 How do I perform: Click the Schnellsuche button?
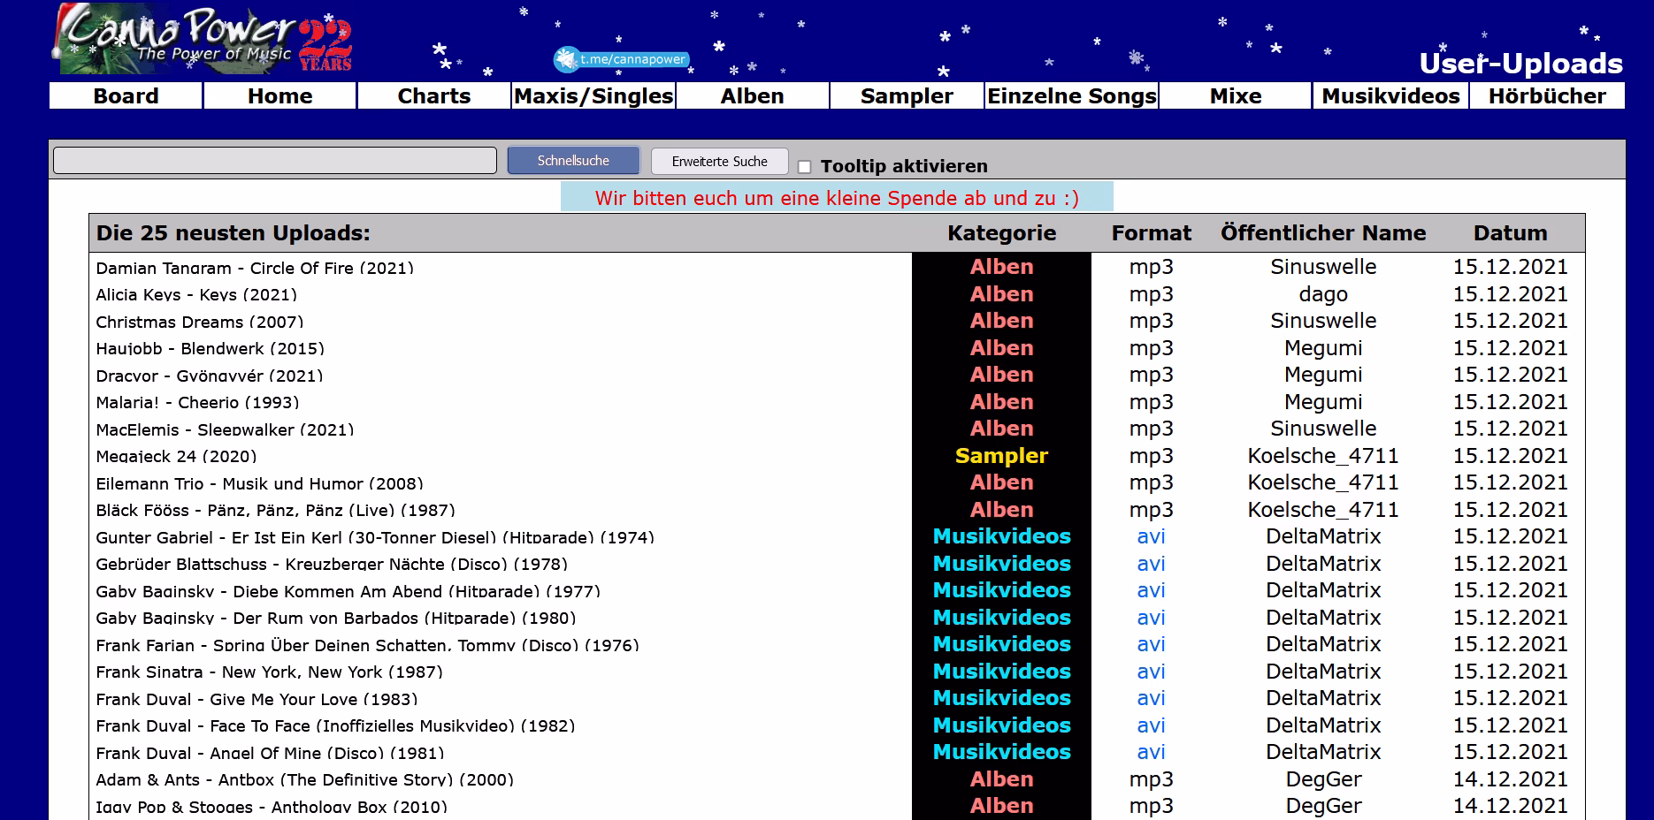[573, 161]
